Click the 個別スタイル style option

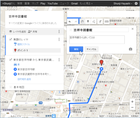click(24, 44)
